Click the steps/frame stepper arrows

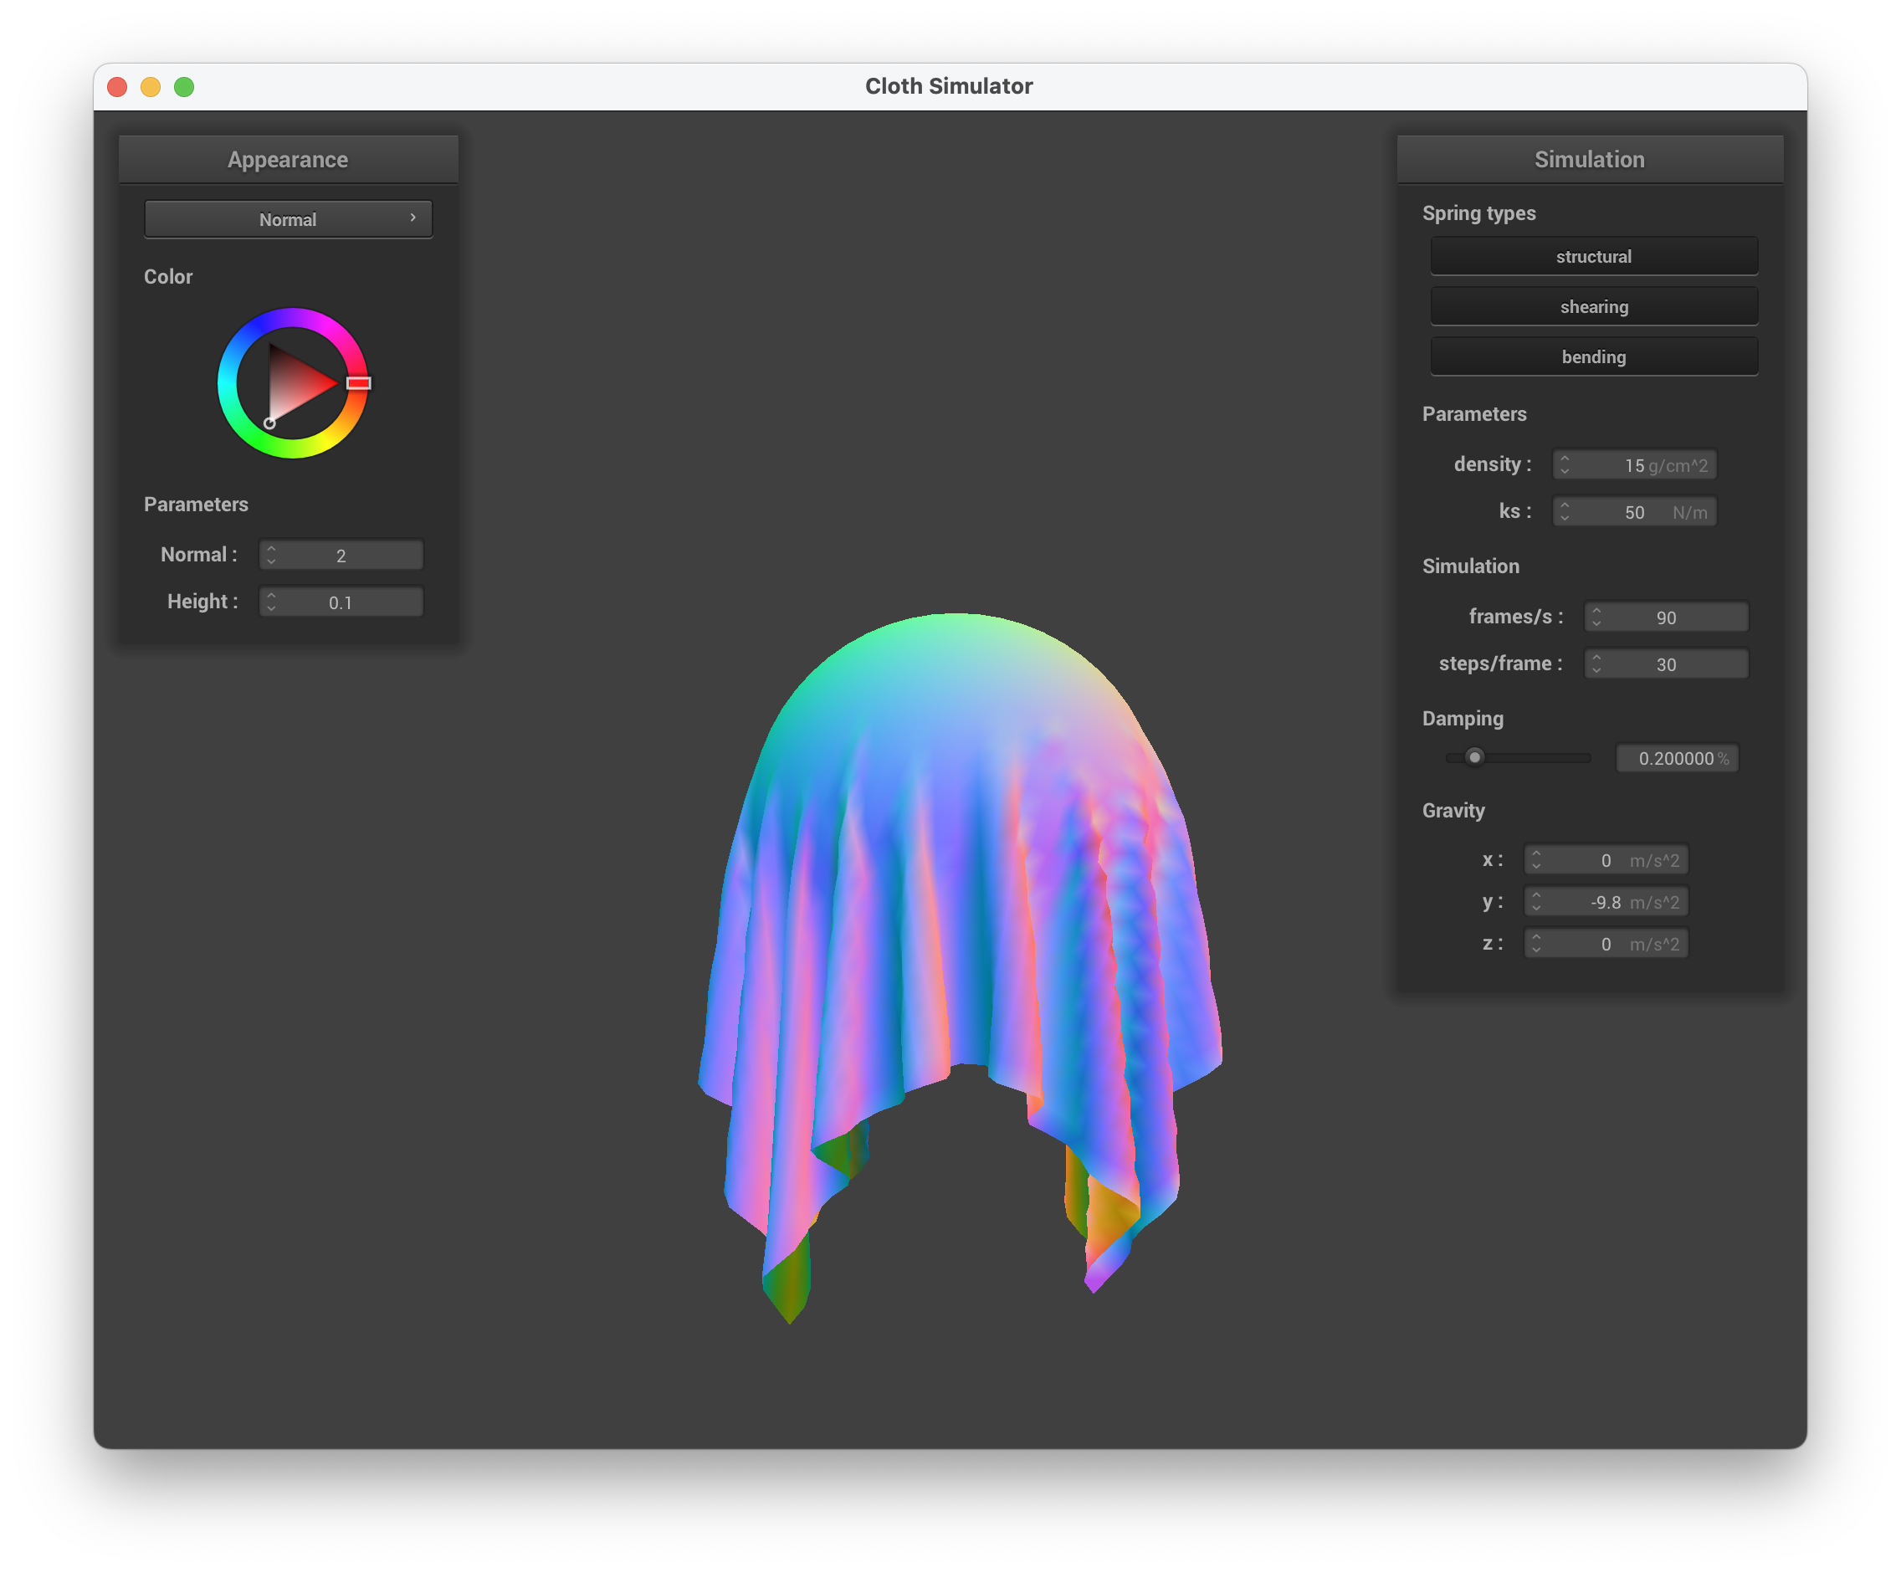point(1596,664)
